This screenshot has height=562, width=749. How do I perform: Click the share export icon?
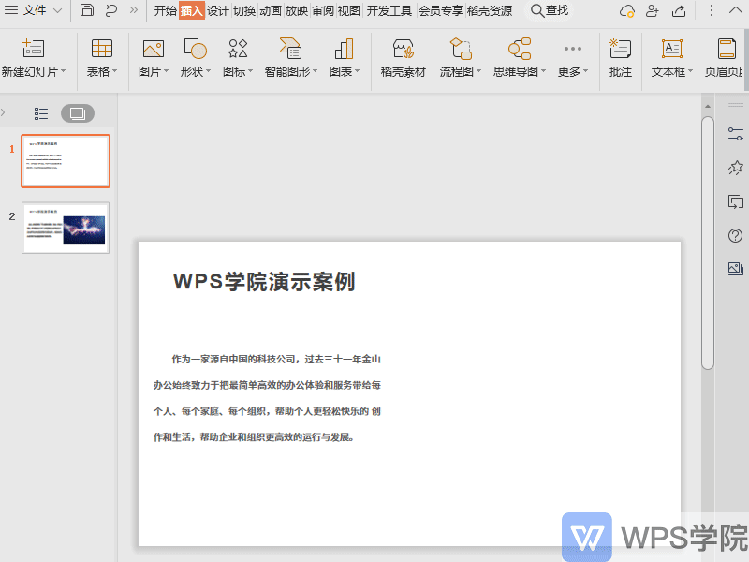[x=679, y=10]
